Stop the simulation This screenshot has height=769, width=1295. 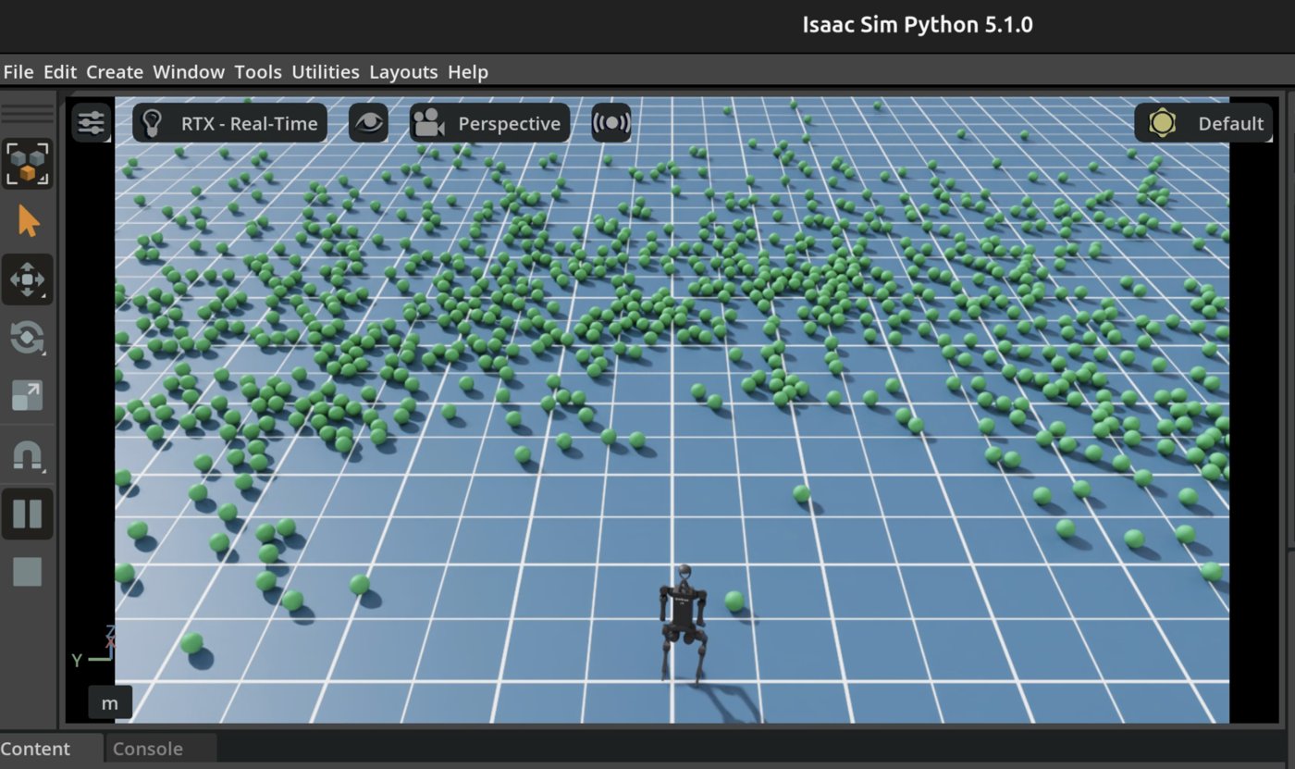pos(28,571)
